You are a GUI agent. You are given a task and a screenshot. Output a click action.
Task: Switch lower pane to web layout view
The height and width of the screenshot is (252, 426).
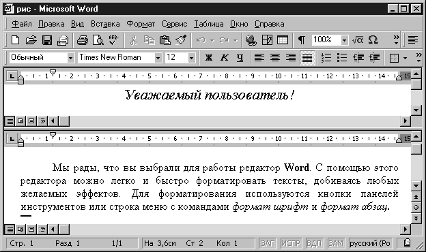[x=20, y=230]
